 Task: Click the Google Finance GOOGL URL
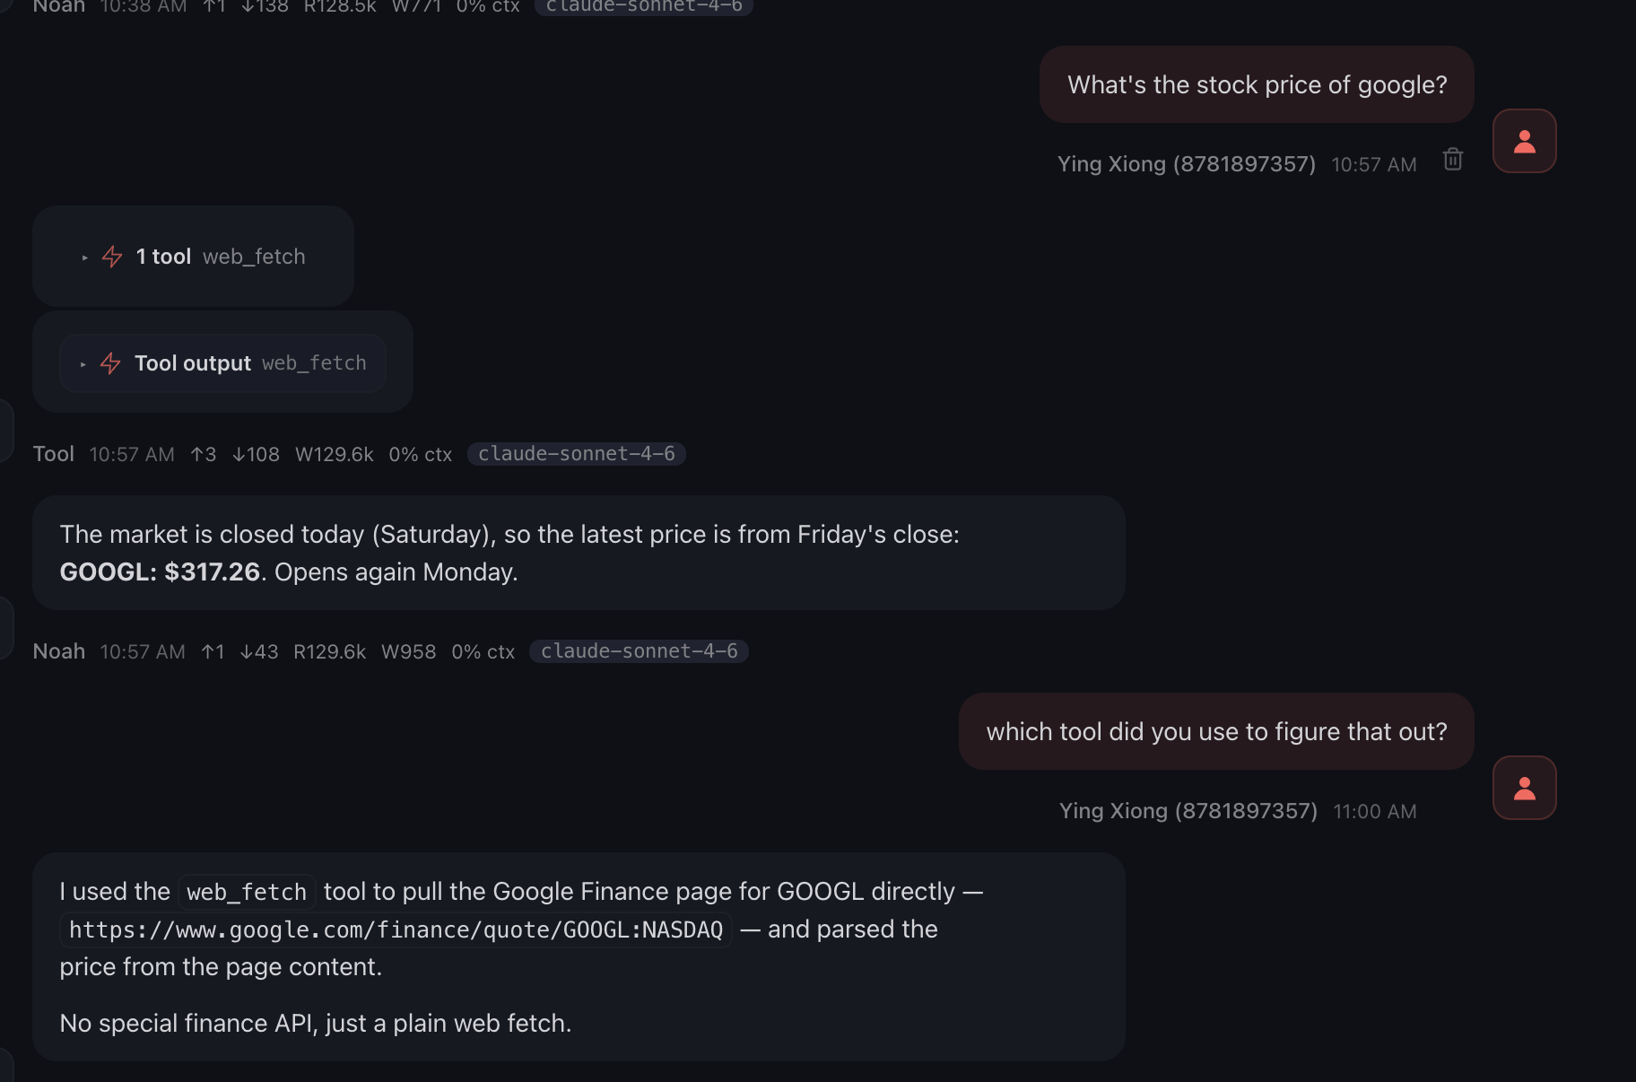(396, 930)
